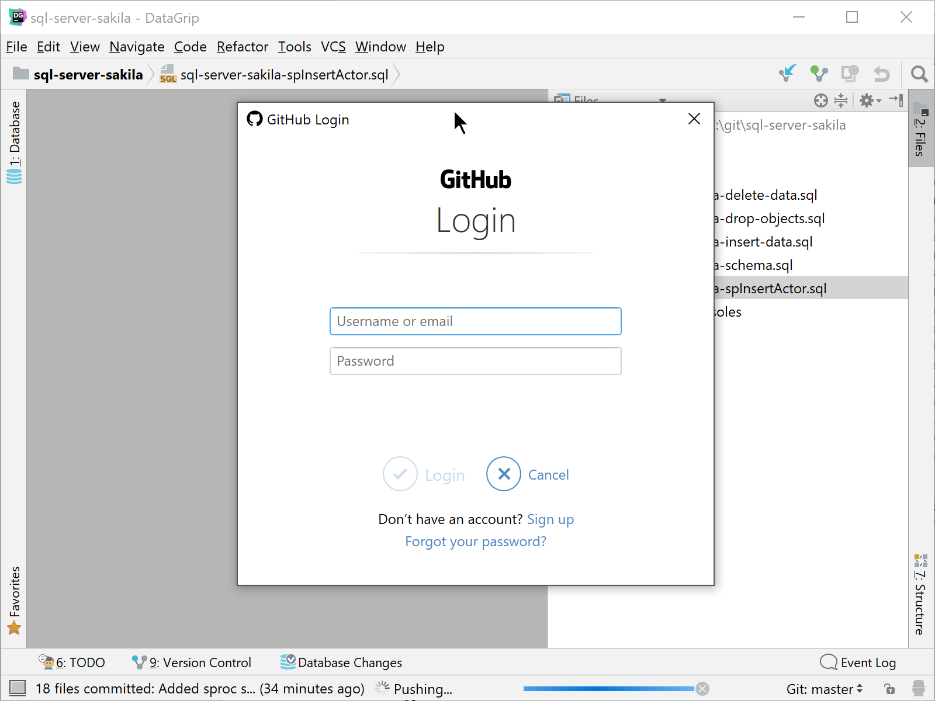This screenshot has width=935, height=701.
Task: Follow the Sign up link
Action: pos(550,519)
